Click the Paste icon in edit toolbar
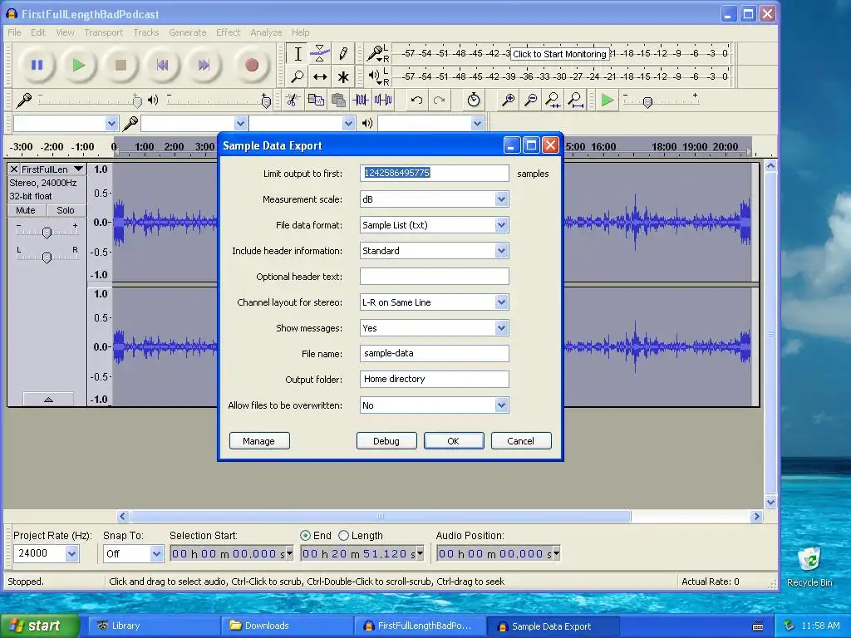 338,100
